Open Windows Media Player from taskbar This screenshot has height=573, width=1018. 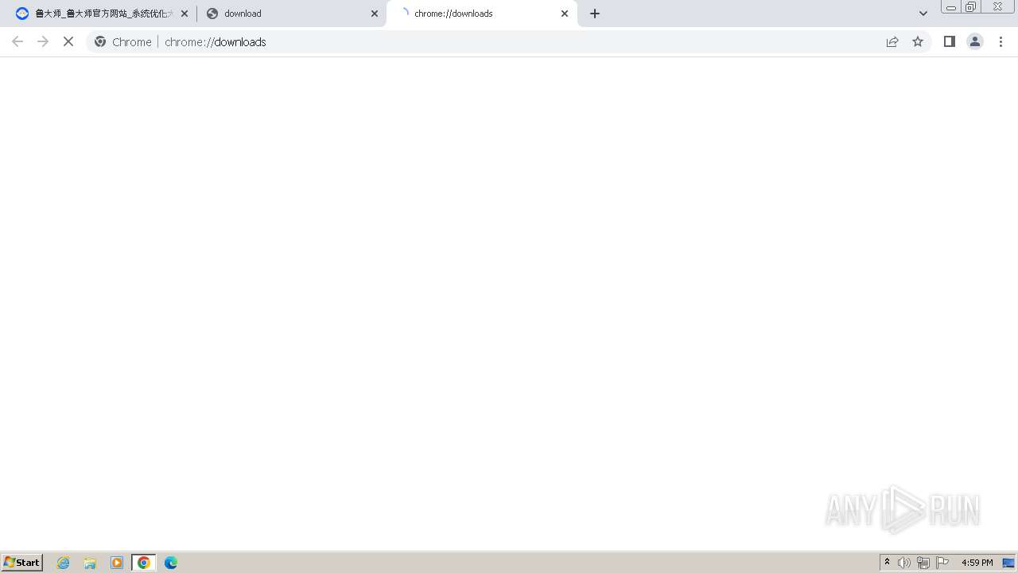(117, 563)
